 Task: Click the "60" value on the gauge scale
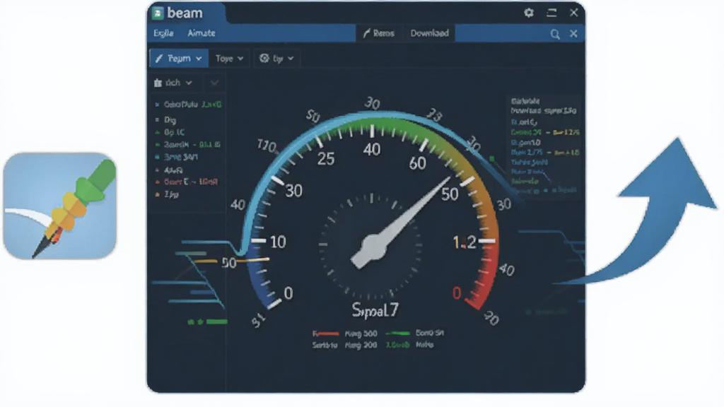click(x=417, y=163)
